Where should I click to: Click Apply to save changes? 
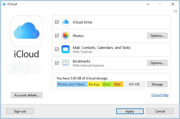tap(130, 111)
